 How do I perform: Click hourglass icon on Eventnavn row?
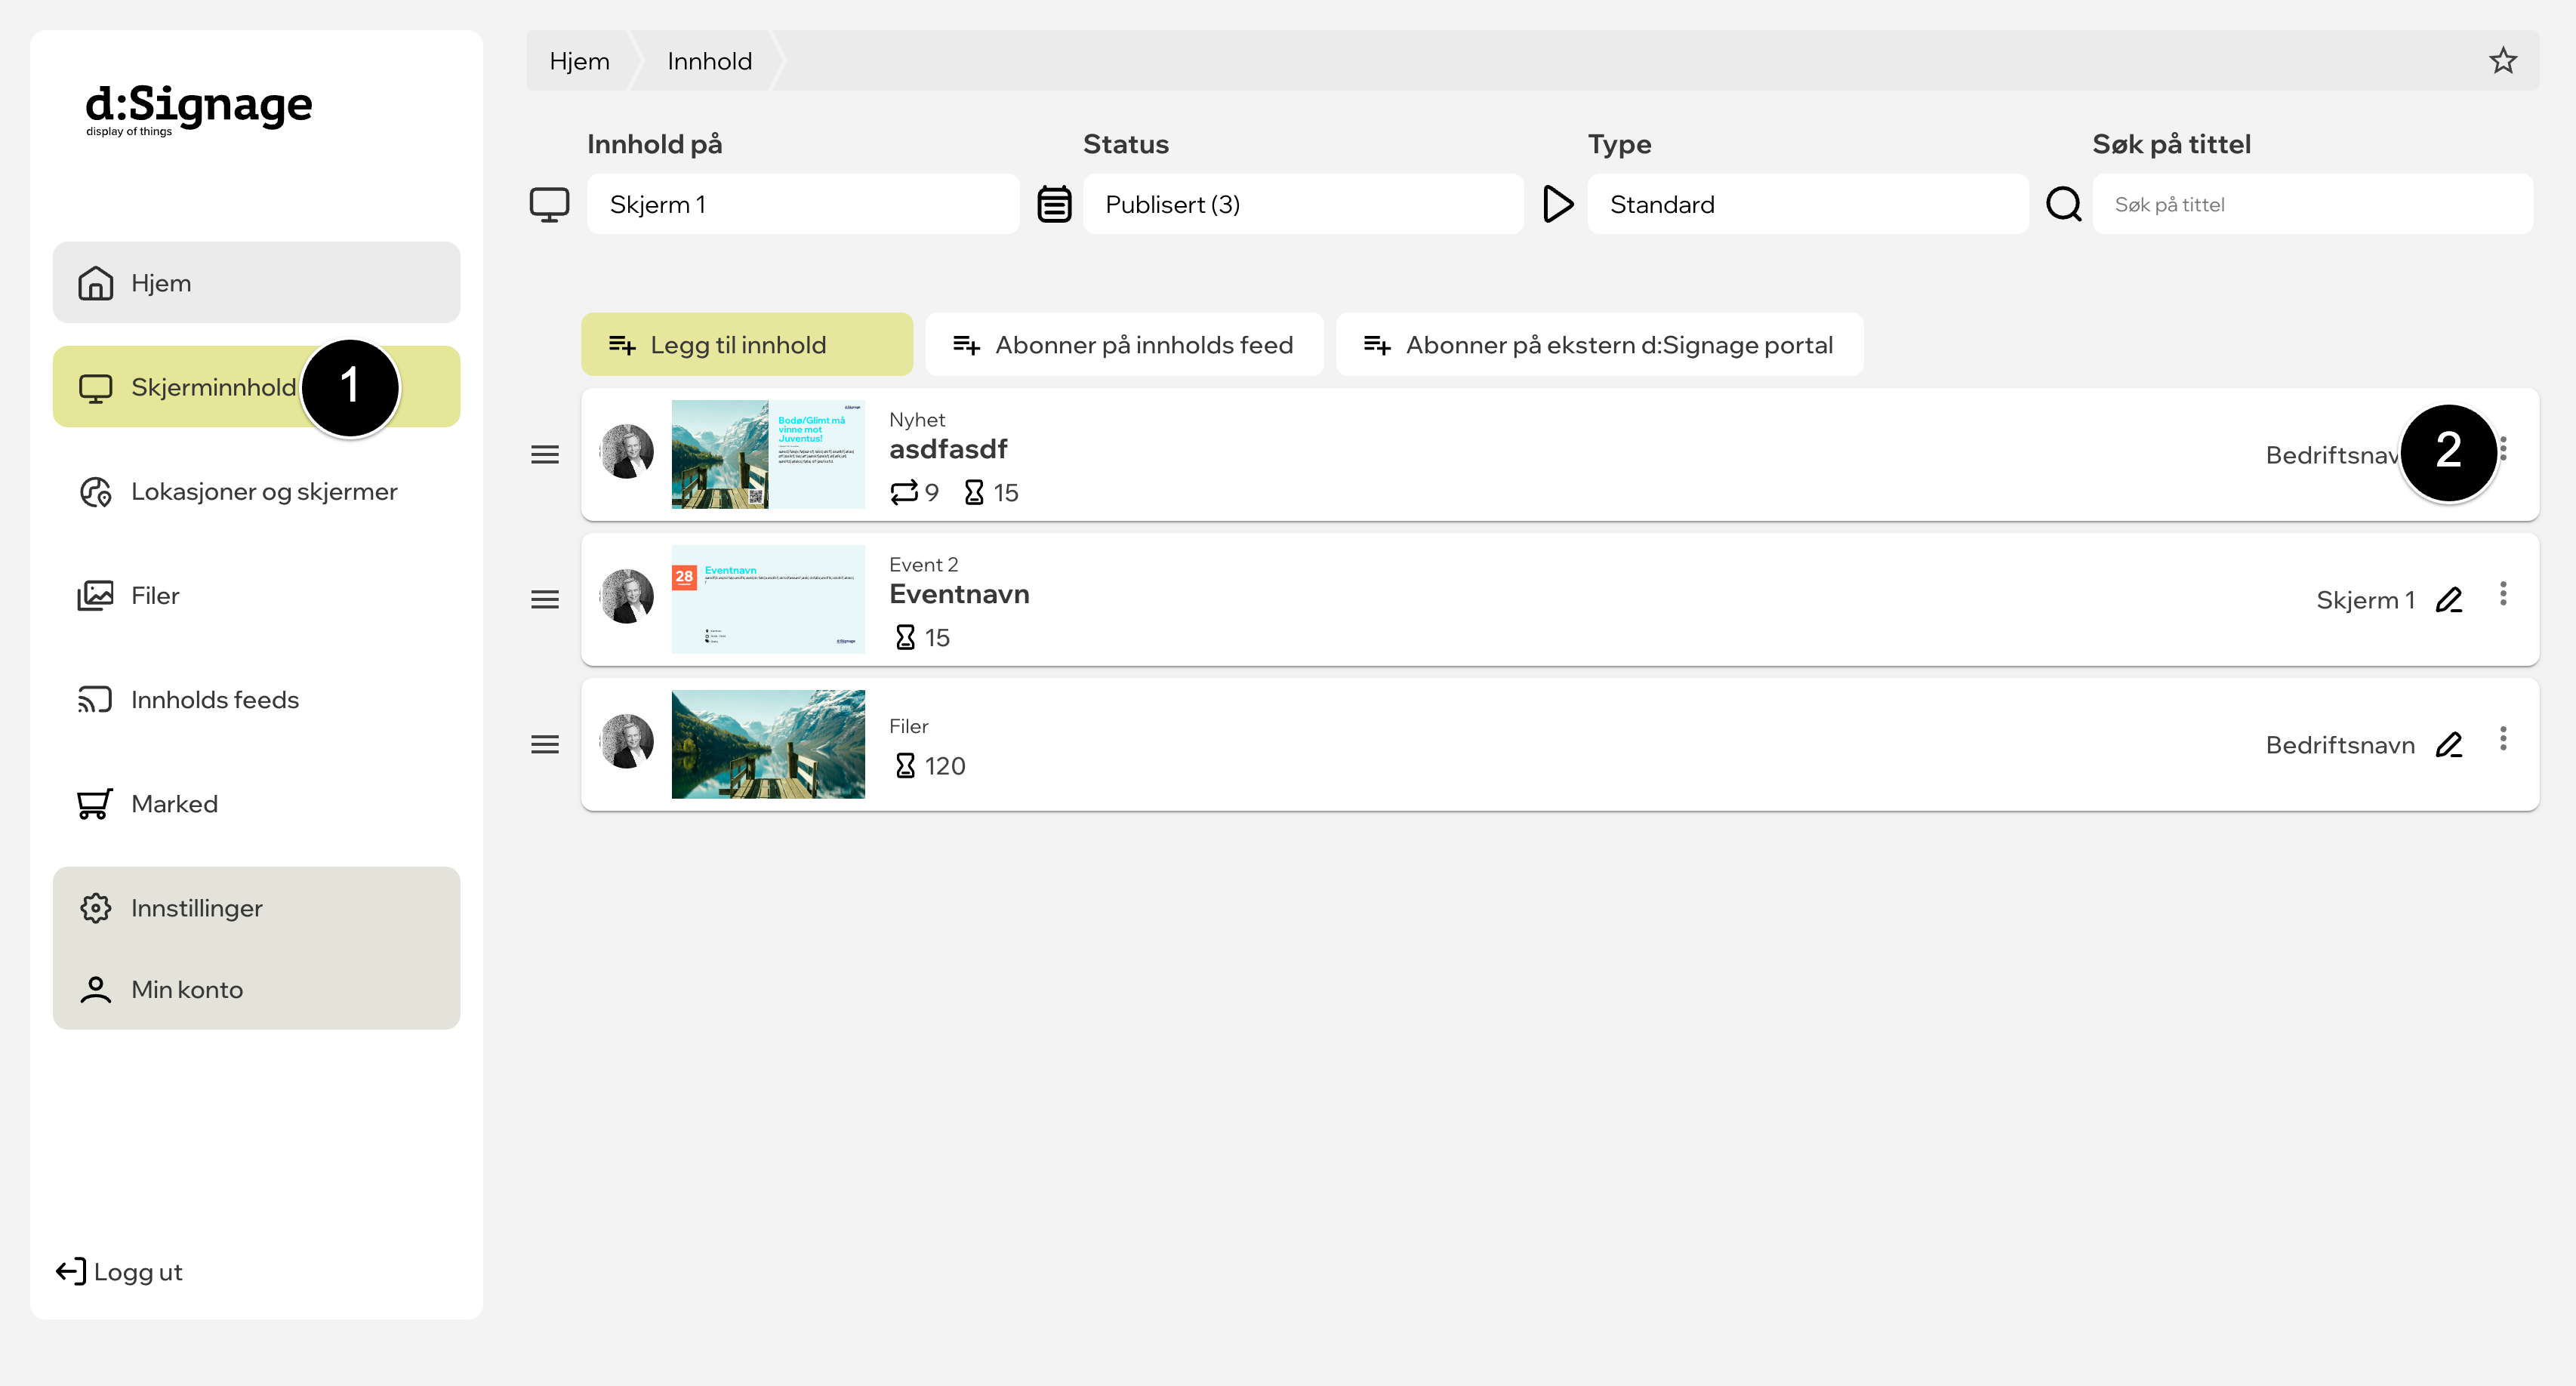[904, 637]
